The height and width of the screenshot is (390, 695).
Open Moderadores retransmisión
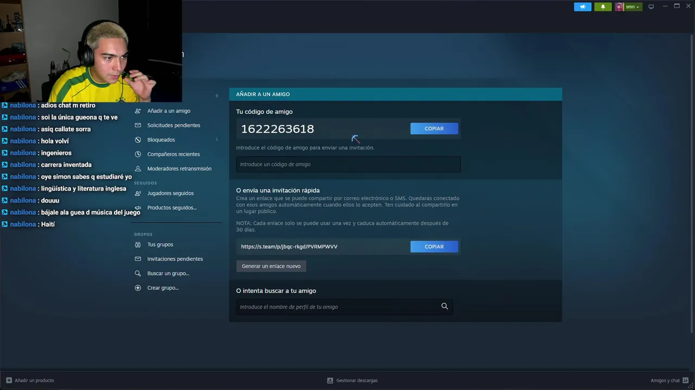point(179,168)
